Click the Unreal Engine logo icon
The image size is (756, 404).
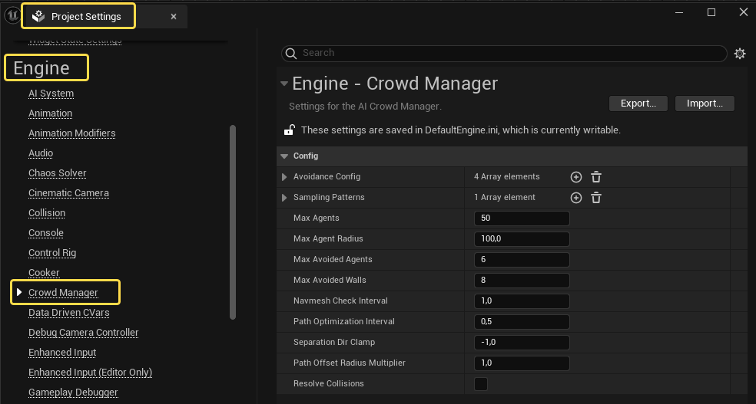[12, 15]
